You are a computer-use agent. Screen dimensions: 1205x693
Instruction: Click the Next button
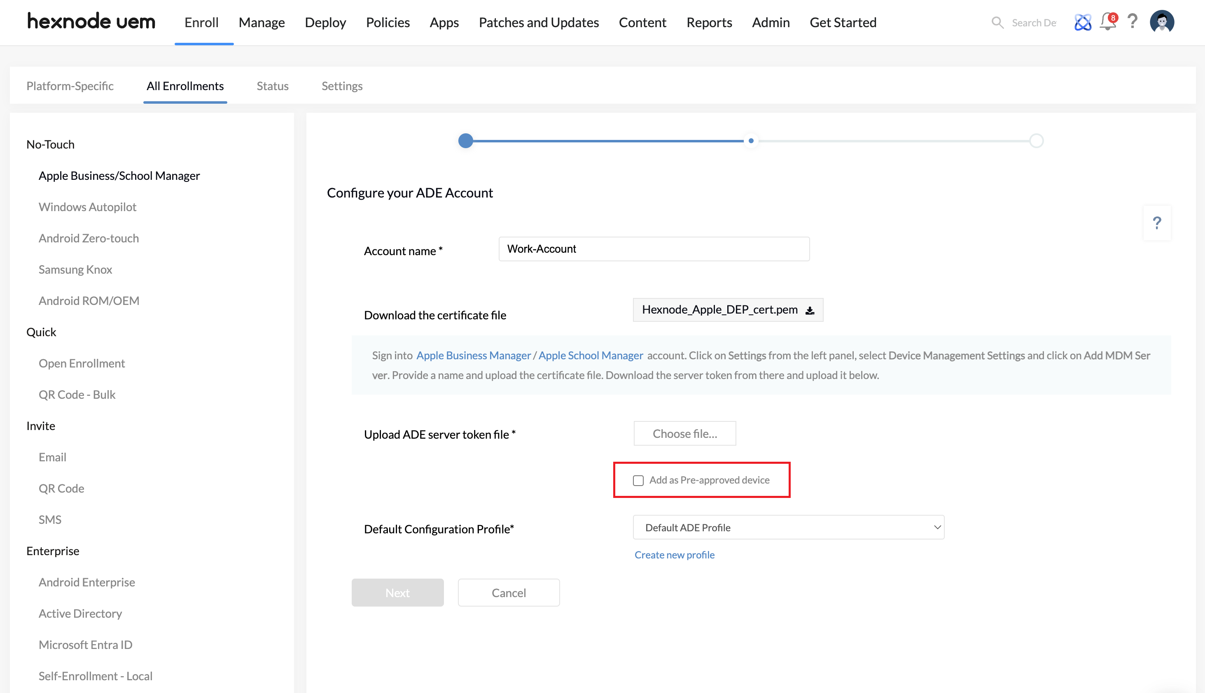coord(398,593)
